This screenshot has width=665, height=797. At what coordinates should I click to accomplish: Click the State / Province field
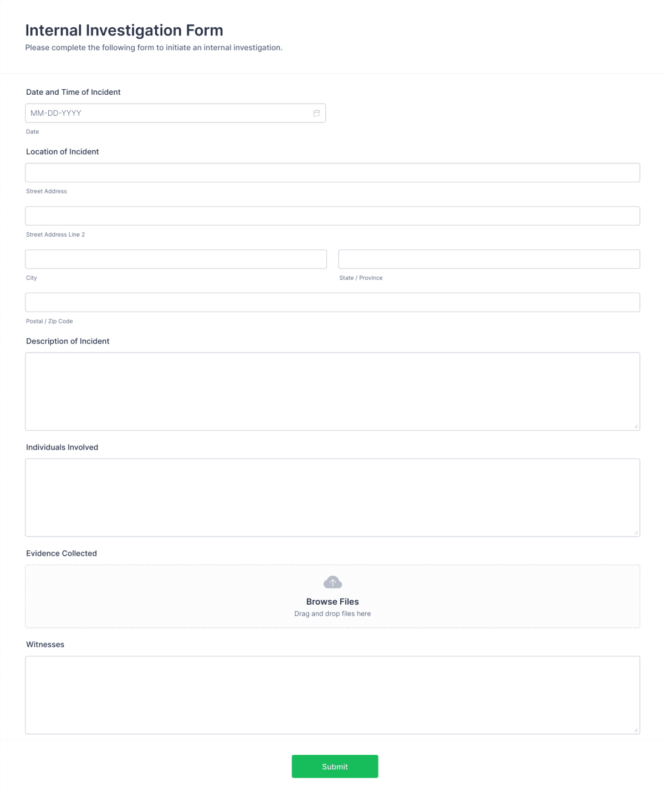pyautogui.click(x=489, y=259)
